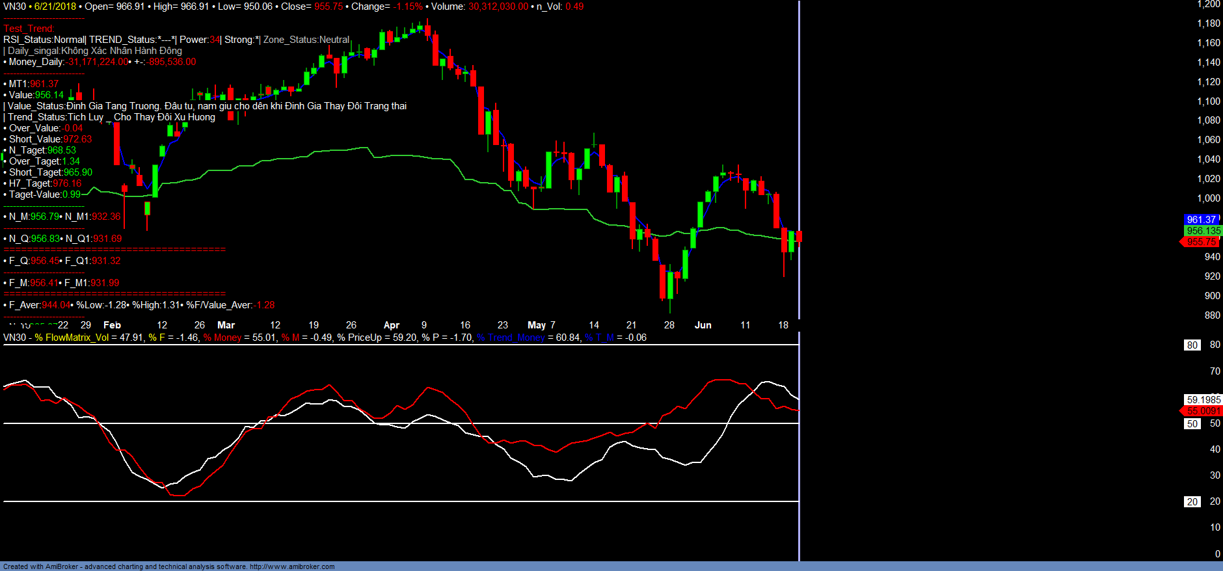Click the Apr label on date axis
1223x571 pixels.
(x=391, y=325)
